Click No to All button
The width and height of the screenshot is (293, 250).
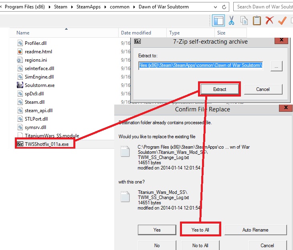[x=200, y=245]
